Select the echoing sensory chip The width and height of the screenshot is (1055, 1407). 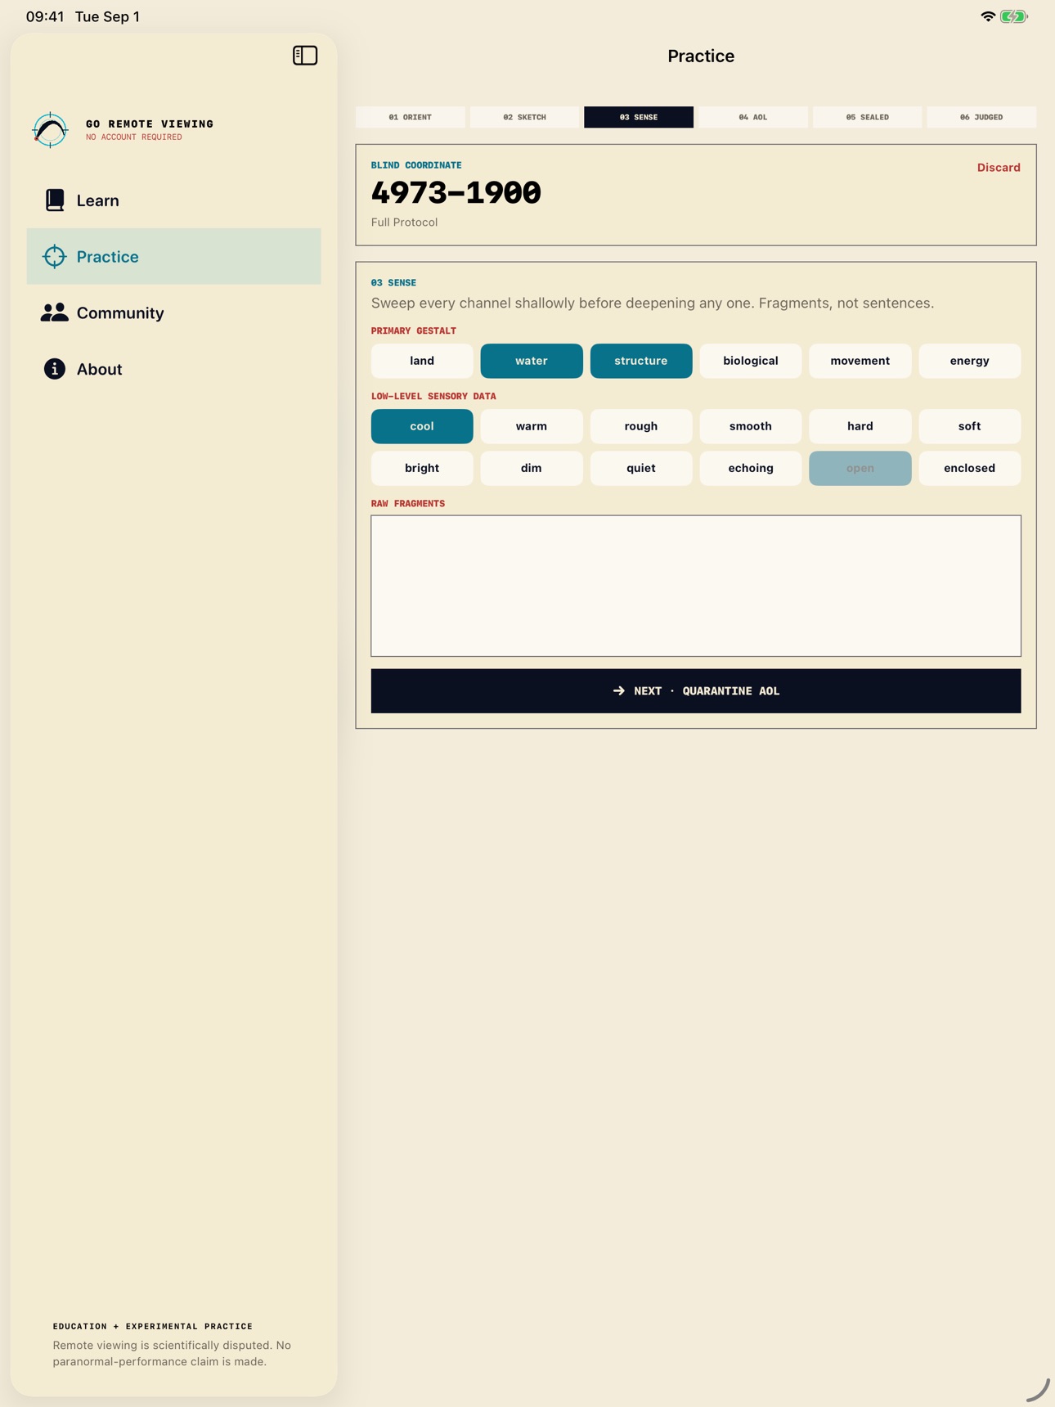point(751,468)
